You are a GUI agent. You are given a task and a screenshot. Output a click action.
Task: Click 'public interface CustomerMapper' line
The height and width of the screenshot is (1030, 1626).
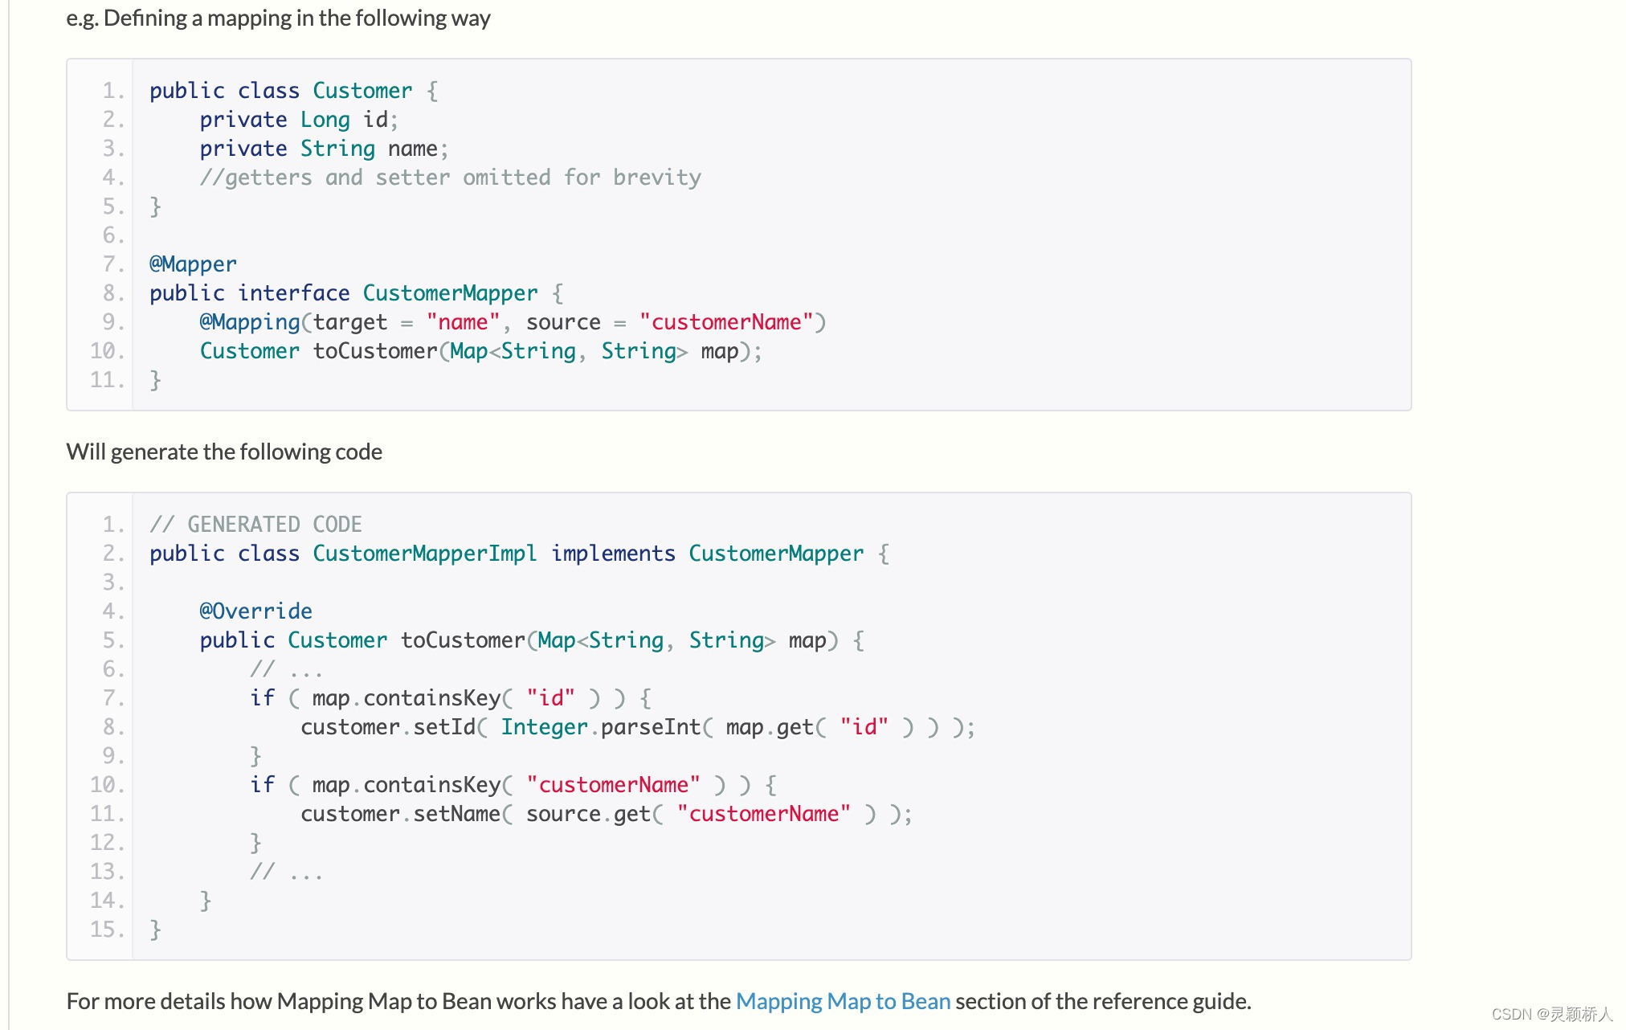point(355,293)
